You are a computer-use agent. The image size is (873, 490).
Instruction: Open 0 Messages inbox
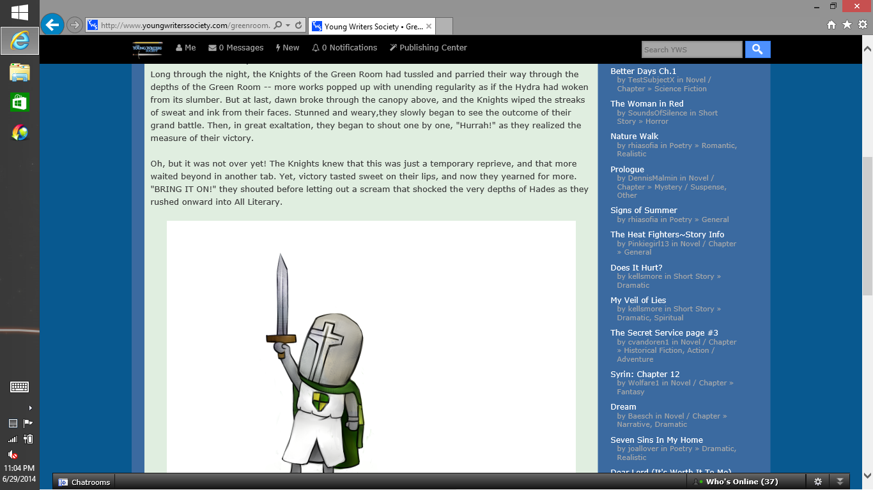point(236,48)
